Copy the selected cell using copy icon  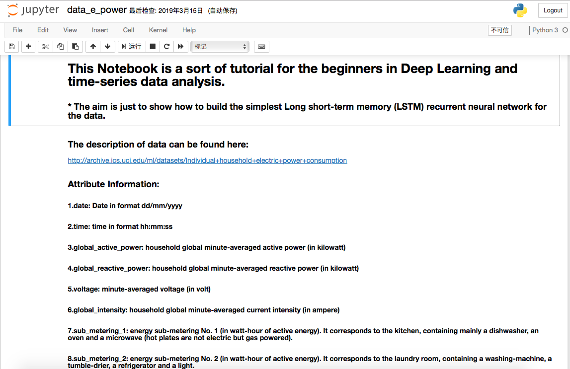pos(60,46)
